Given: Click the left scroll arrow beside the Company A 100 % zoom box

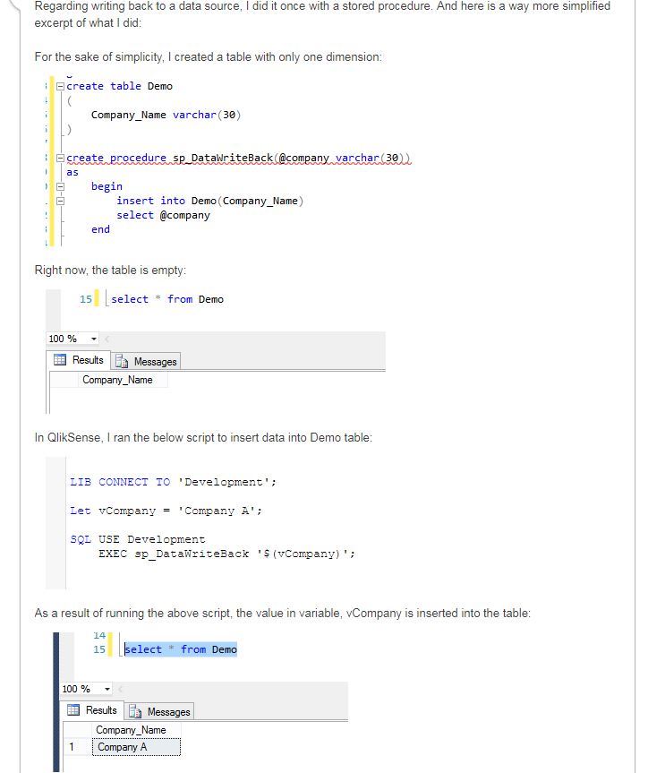Looking at the screenshot, I should [x=121, y=689].
